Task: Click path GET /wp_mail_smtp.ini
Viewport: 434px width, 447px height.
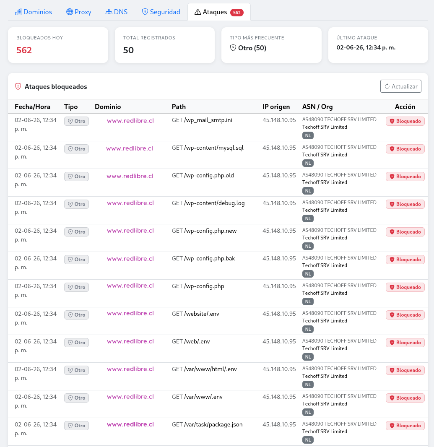Action: pos(202,120)
